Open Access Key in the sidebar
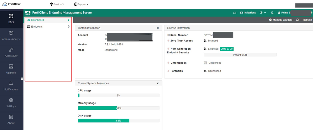Screen dimensions: 313x130 pyautogui.click(x=11, y=52)
